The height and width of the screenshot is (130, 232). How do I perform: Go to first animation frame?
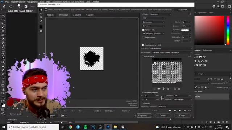170,110
